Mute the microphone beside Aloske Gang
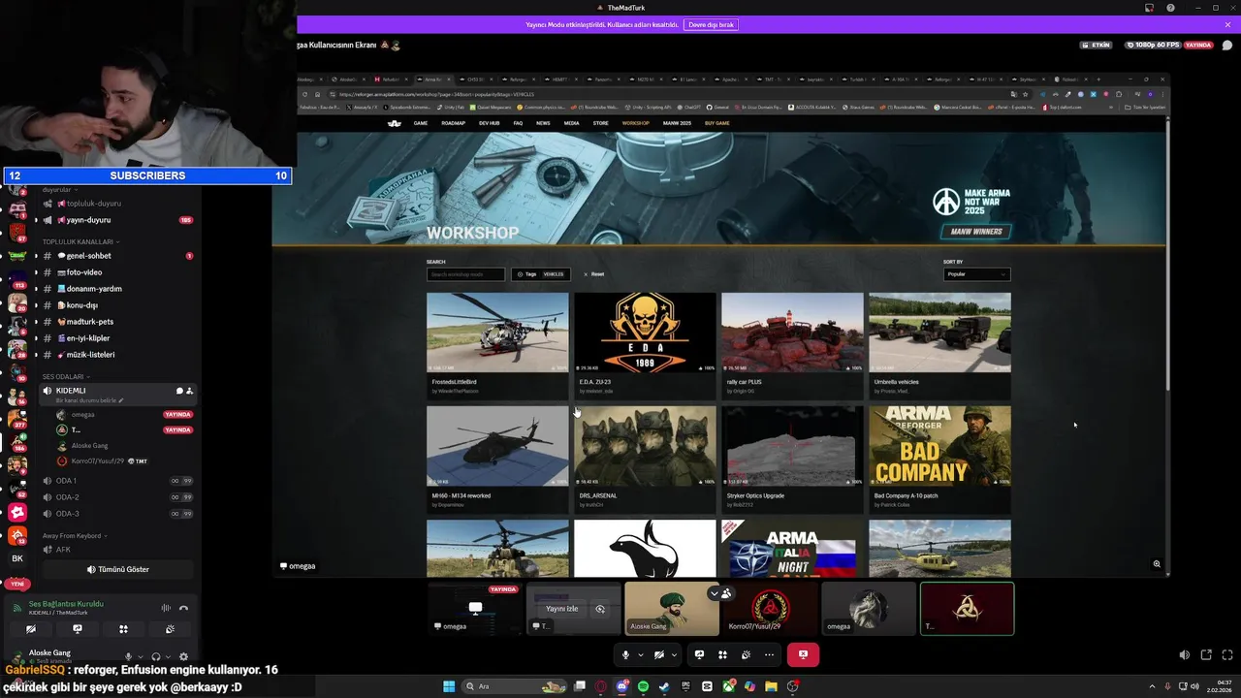The height and width of the screenshot is (698, 1241). tap(128, 656)
